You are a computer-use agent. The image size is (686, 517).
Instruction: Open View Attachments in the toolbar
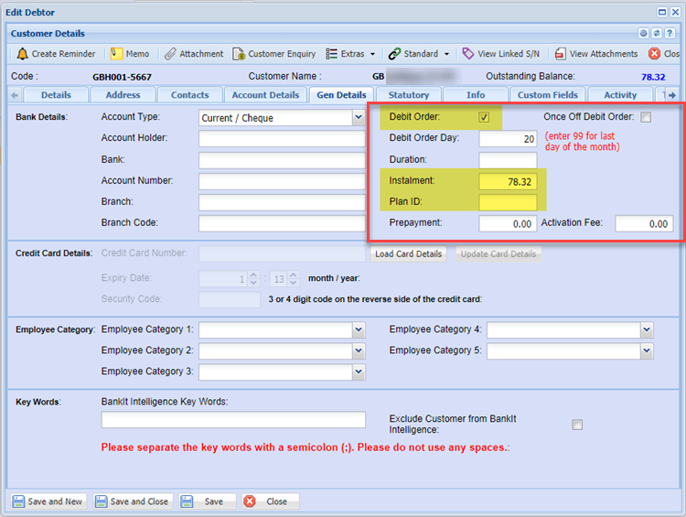point(561,54)
